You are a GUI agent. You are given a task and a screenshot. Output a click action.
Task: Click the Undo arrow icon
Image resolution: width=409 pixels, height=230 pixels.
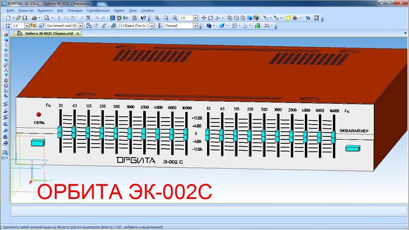(x=97, y=18)
